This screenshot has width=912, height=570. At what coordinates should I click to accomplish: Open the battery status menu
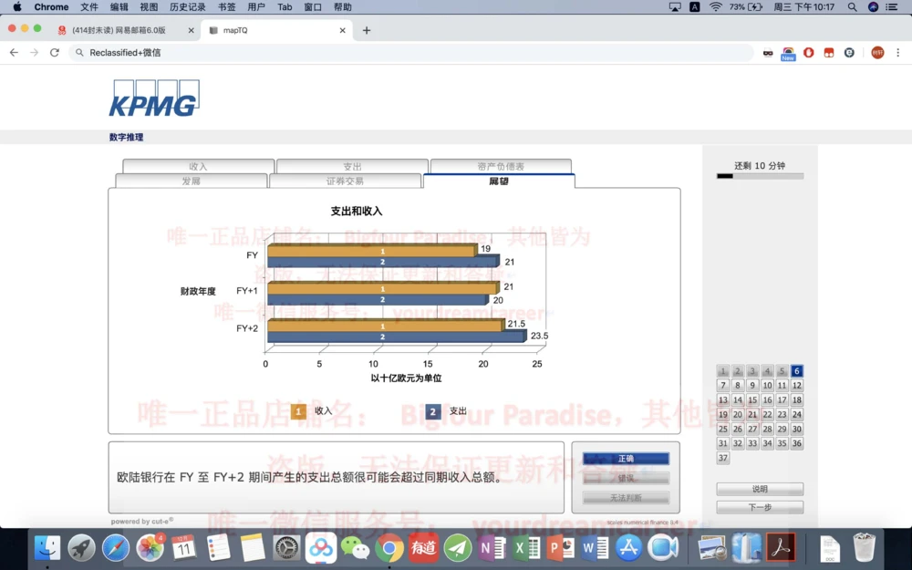(746, 7)
